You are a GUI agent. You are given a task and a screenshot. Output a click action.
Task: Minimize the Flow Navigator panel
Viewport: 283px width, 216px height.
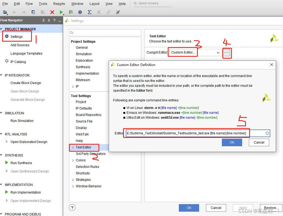pos(60,21)
